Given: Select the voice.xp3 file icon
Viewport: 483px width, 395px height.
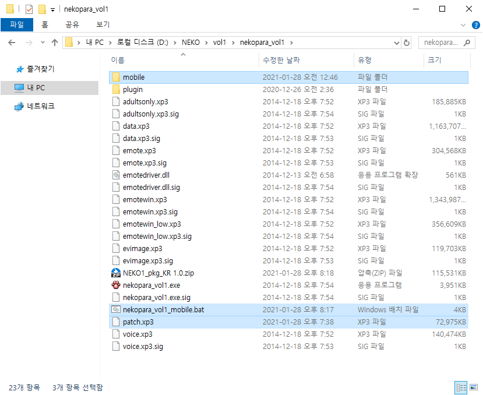Looking at the screenshot, I should pos(116,334).
